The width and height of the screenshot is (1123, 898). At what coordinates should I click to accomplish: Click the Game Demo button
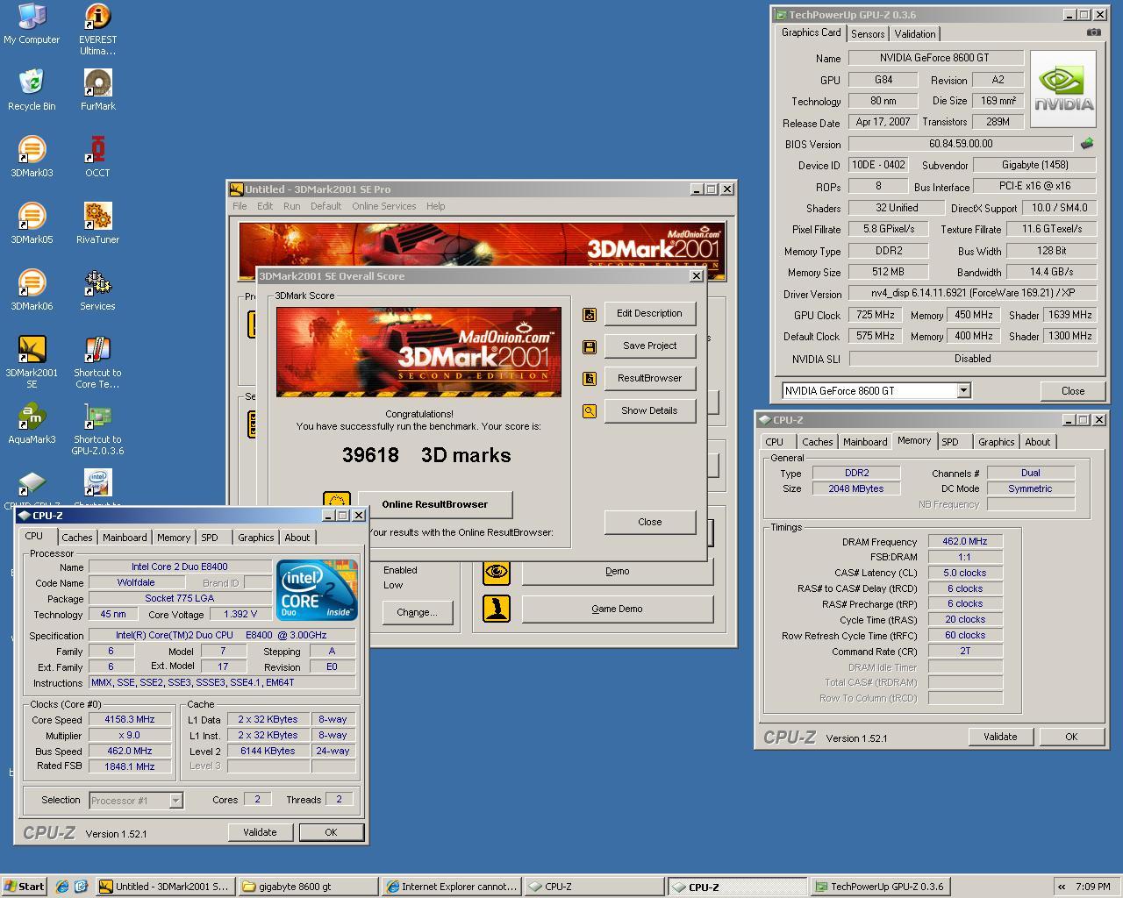pyautogui.click(x=617, y=609)
